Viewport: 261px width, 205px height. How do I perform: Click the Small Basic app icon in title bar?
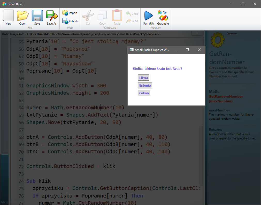tap(4, 4)
